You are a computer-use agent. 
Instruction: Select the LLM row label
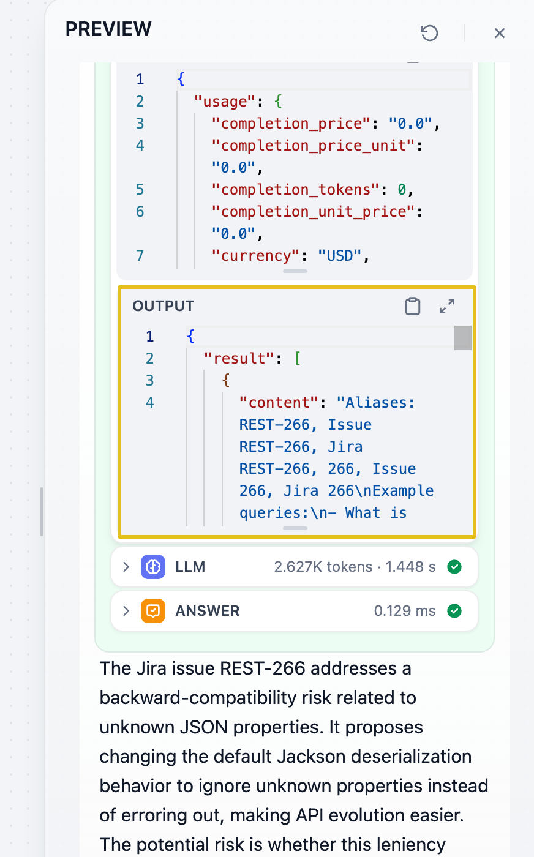[190, 567]
